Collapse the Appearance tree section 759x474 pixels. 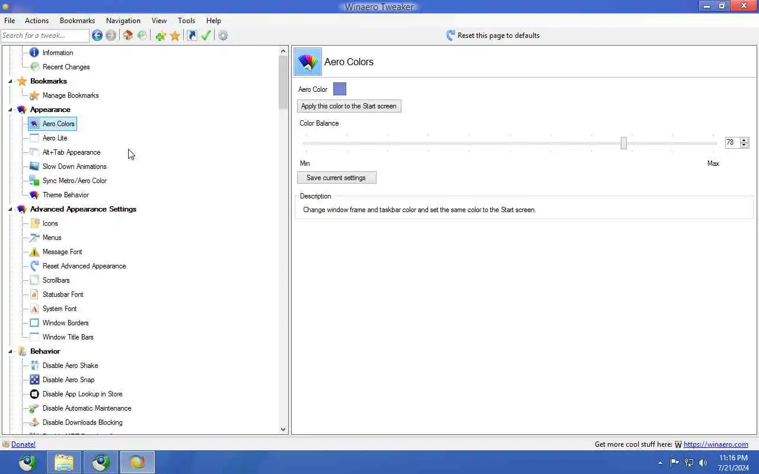pyautogui.click(x=10, y=110)
